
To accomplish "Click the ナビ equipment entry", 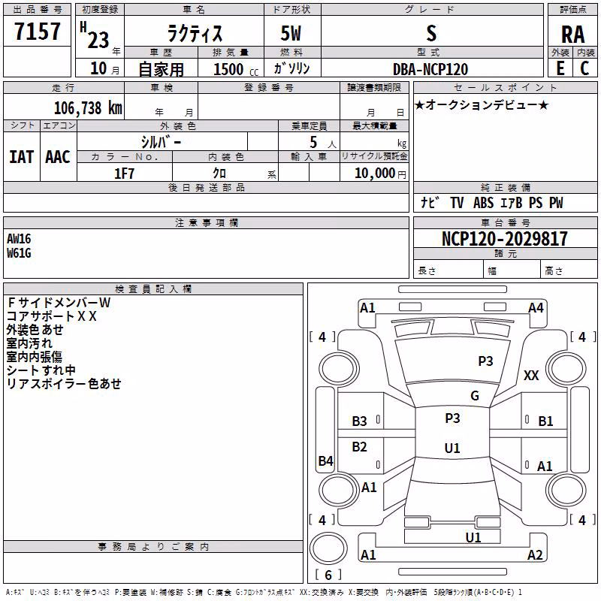I will pyautogui.click(x=430, y=202).
